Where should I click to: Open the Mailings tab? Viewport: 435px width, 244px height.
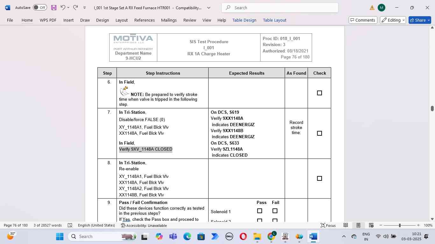[169, 20]
